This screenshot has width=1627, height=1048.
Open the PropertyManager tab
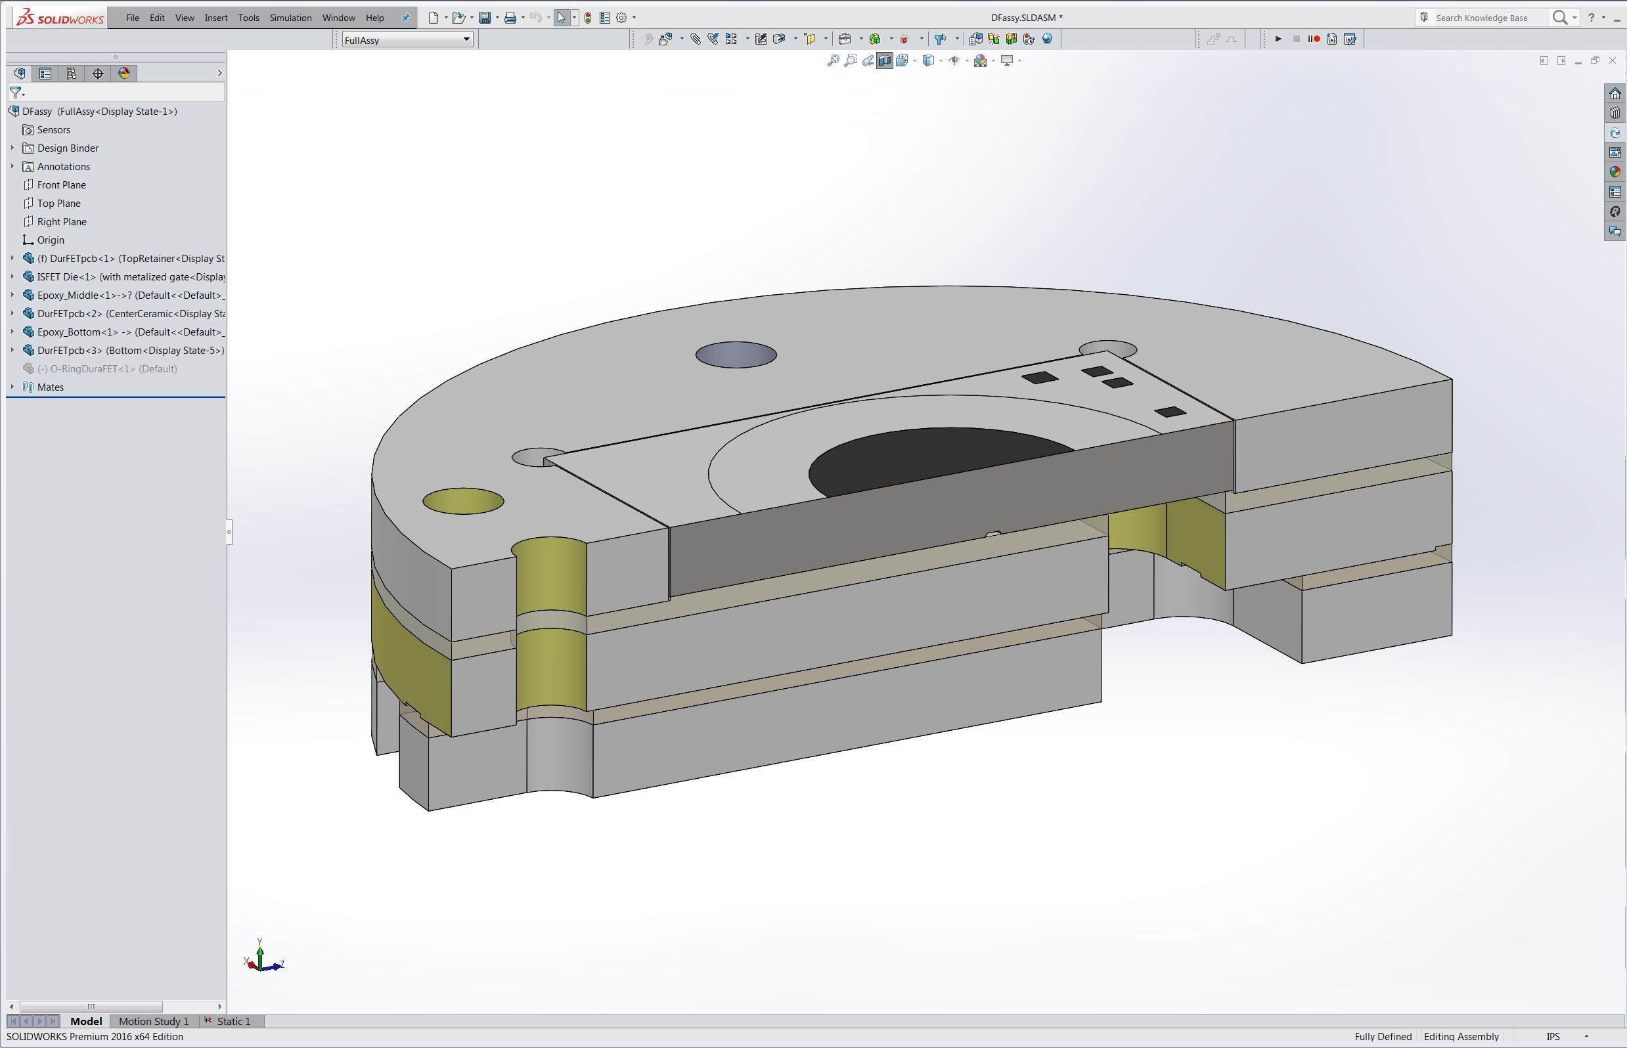coord(45,74)
